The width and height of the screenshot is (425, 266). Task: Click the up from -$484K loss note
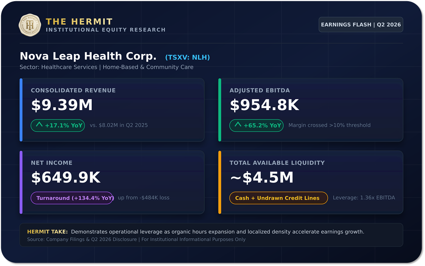(x=144, y=198)
